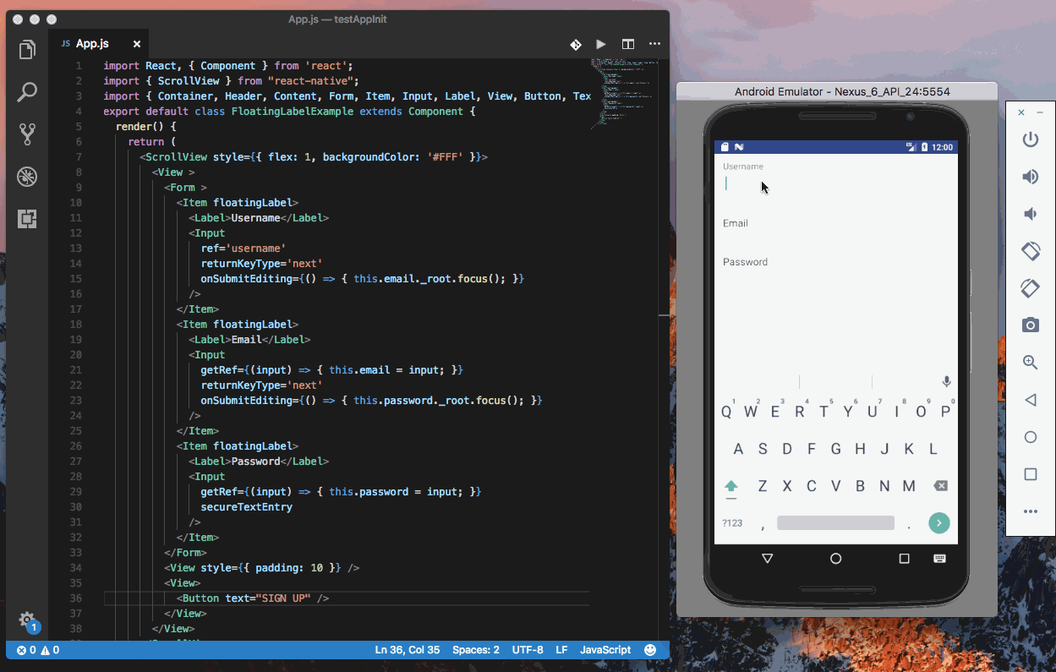This screenshot has height=672, width=1056.
Task: Toggle the Shift key on the keyboard
Action: pyautogui.click(x=730, y=485)
